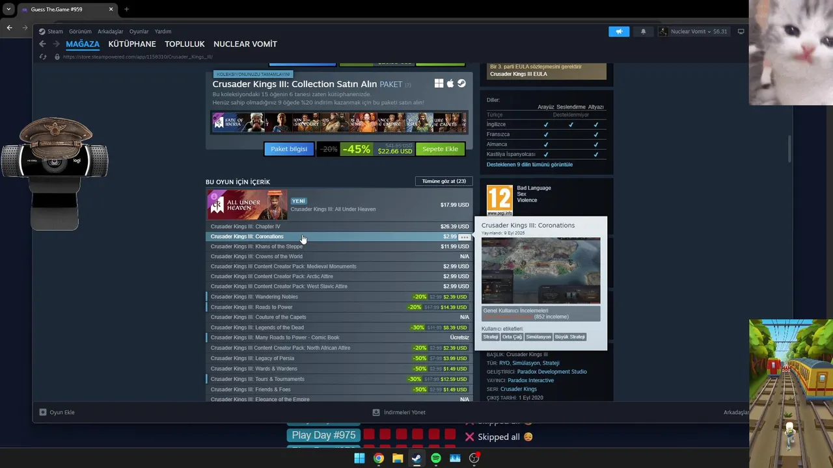Viewport: 833px width, 468px height.
Task: Open the Paradox Interactive publisher link
Action: click(531, 380)
